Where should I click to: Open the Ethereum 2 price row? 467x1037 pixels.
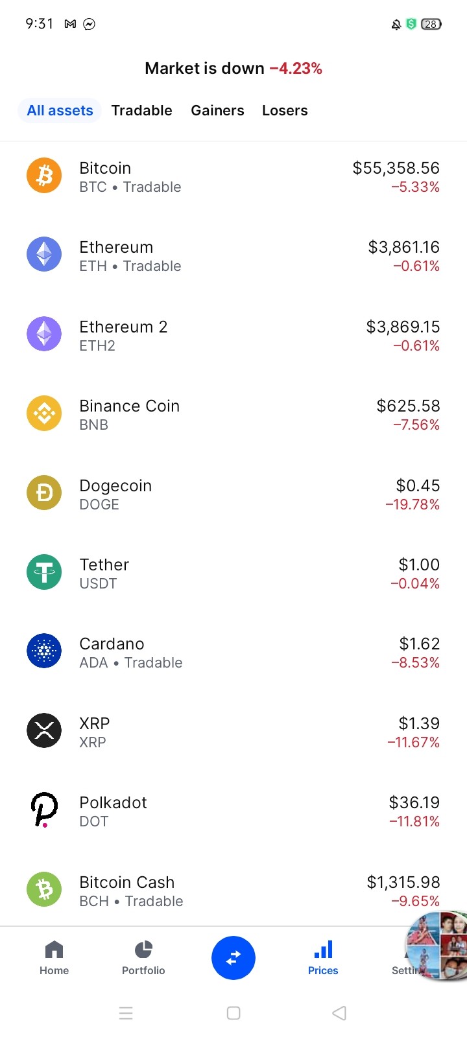(x=233, y=335)
